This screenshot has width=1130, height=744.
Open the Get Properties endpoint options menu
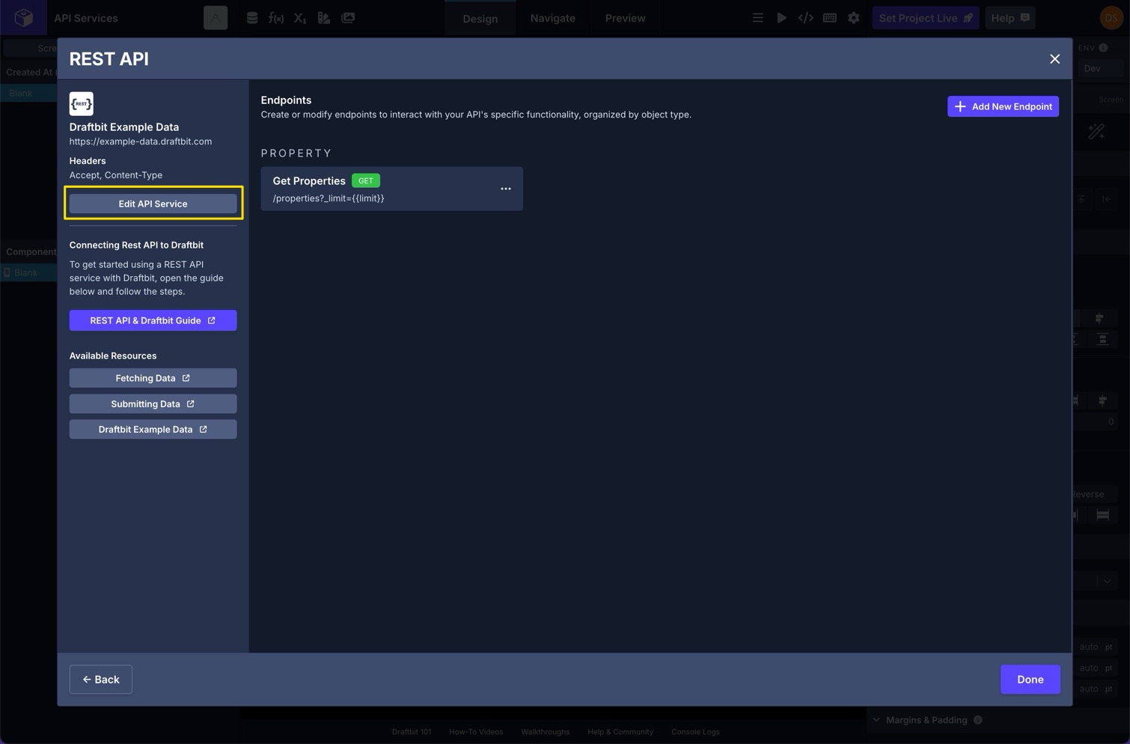[x=506, y=189]
